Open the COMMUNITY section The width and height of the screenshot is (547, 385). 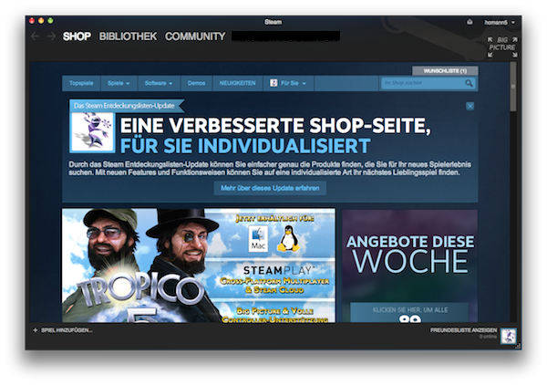point(195,36)
